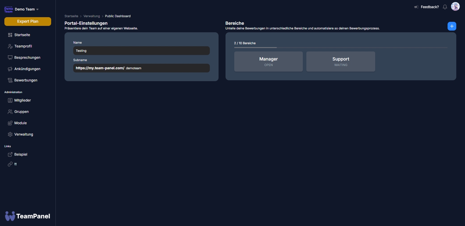The image size is (465, 226).
Task: Click the Bereiche progress bar
Action: [x=341, y=47]
